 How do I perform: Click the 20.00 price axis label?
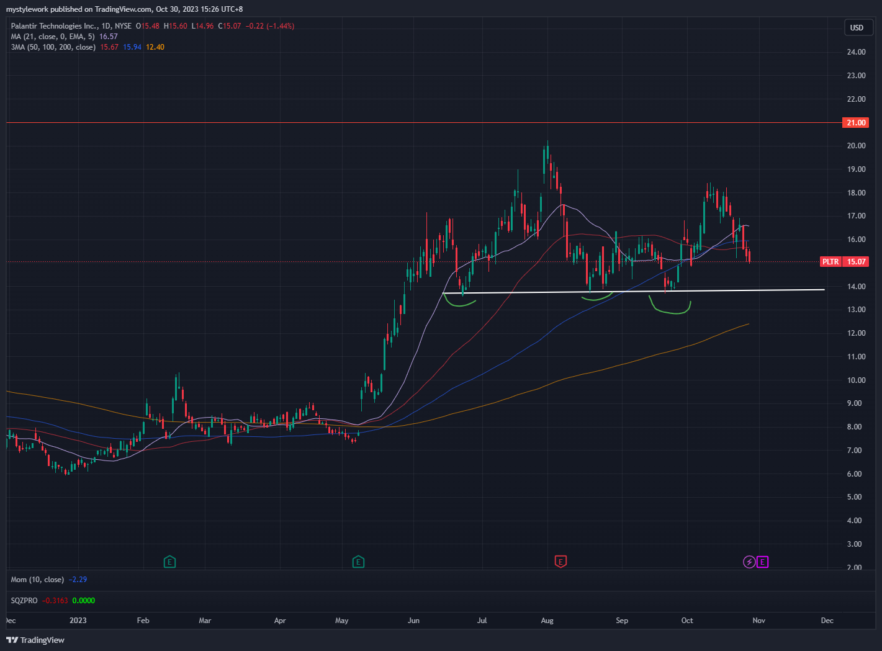pyautogui.click(x=857, y=146)
